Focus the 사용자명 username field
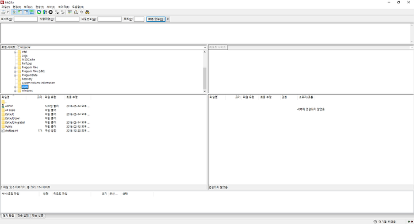The width and height of the screenshot is (414, 224). point(67,19)
